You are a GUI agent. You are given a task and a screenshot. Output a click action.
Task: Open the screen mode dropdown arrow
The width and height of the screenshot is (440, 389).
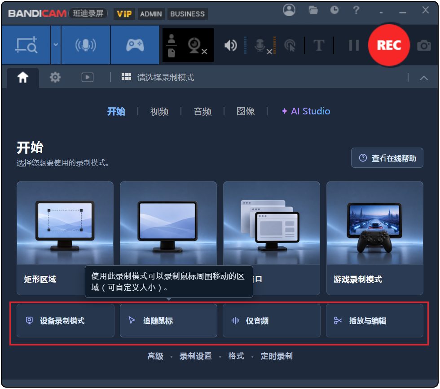click(x=56, y=45)
